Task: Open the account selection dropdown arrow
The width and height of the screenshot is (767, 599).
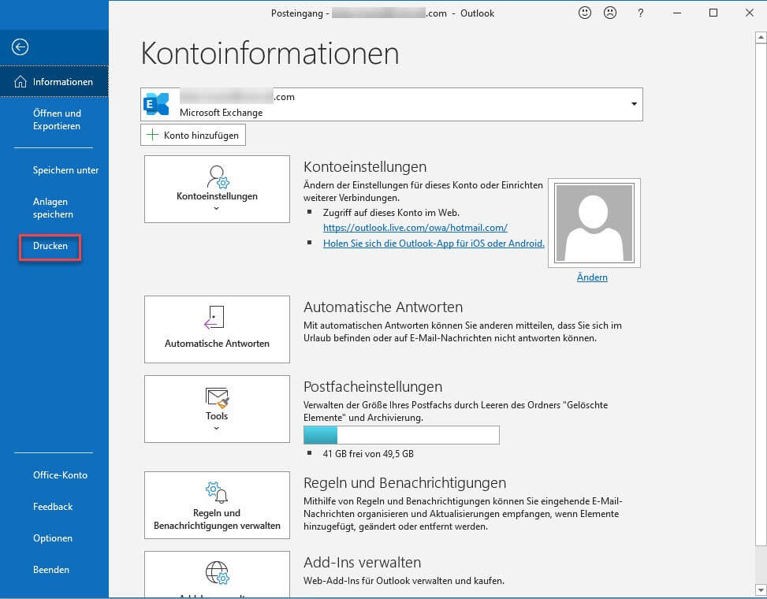Action: [634, 104]
